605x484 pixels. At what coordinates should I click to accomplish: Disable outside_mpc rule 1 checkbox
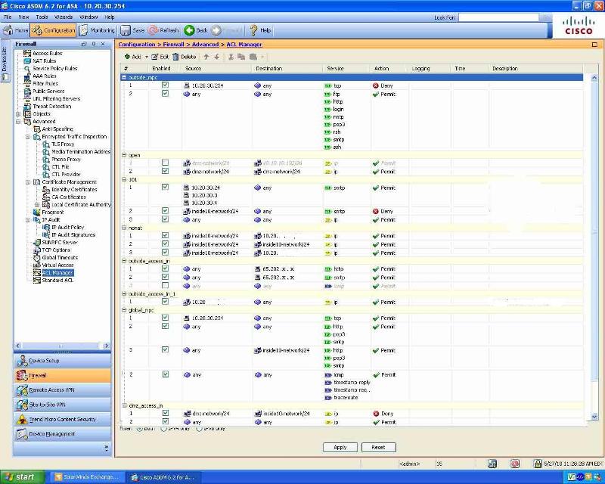(165, 85)
